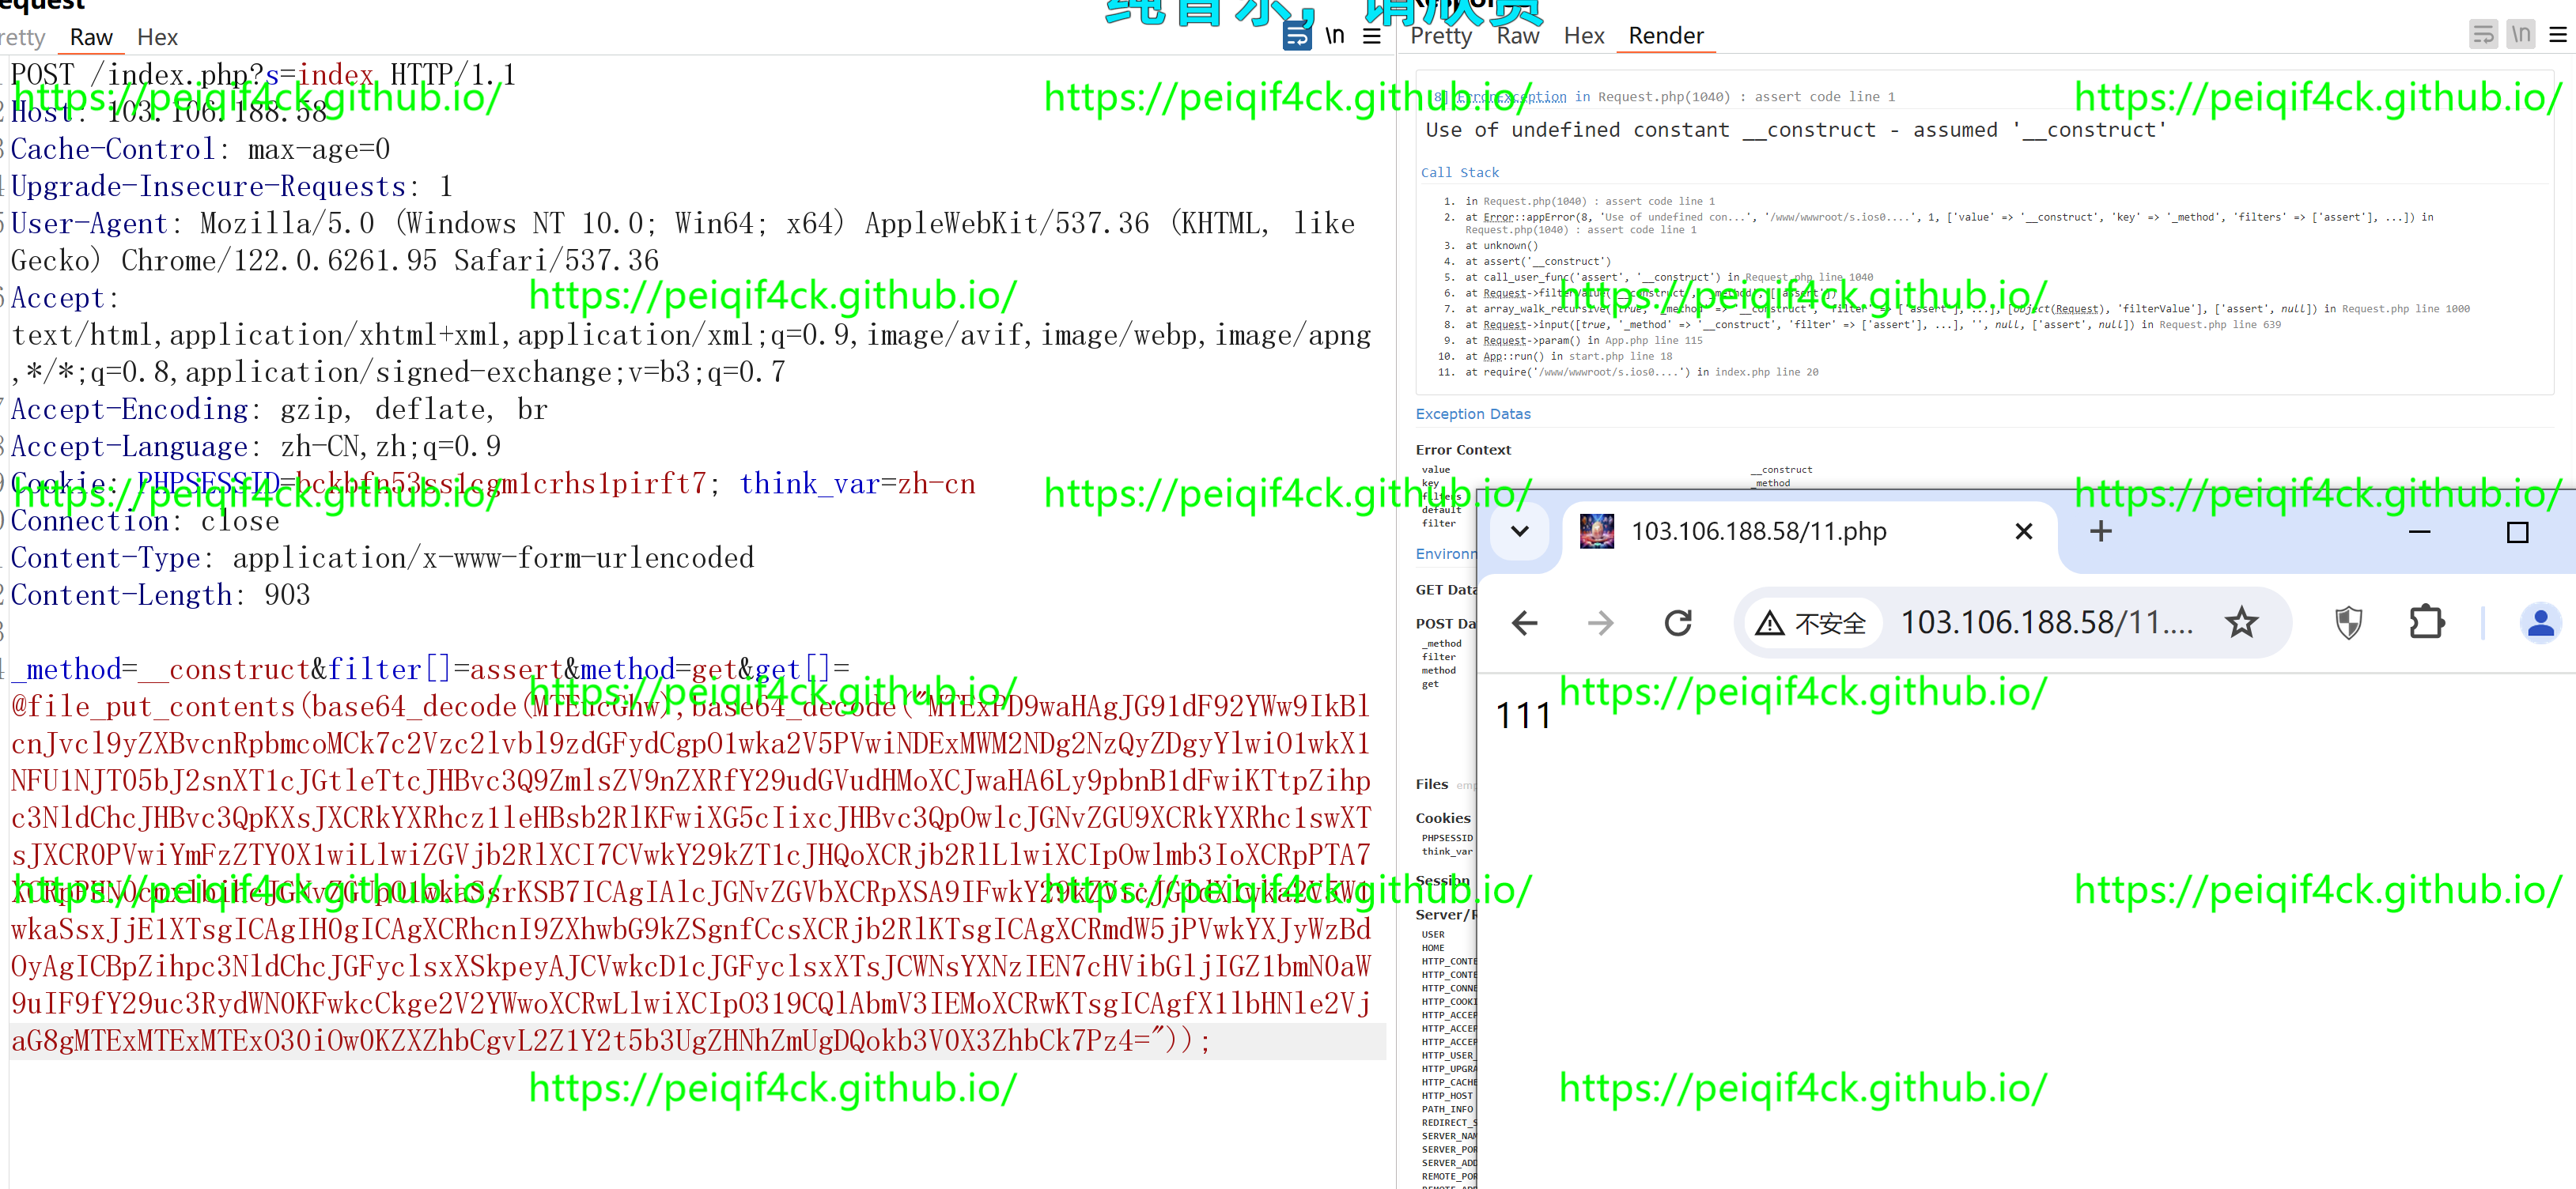The image size is (2576, 1189).
Task: Toggle response \n show characters button
Action: pos(2520,35)
